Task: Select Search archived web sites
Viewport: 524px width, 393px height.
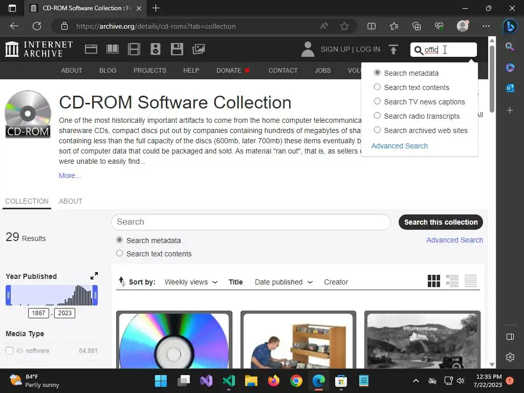Action: (x=377, y=130)
